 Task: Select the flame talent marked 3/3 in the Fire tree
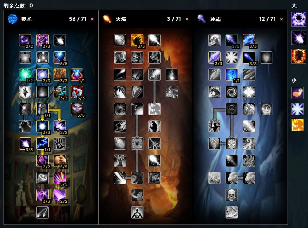click(x=137, y=40)
